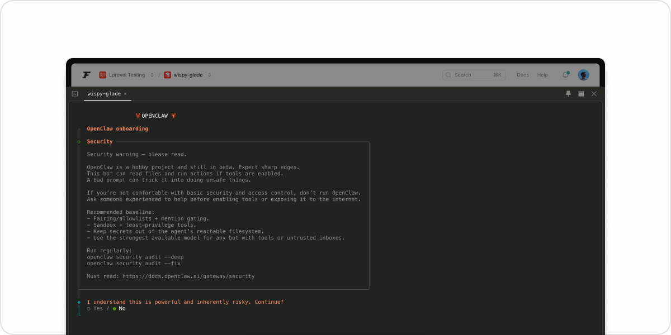Select the No option
The width and height of the screenshot is (671, 335).
[x=119, y=308]
